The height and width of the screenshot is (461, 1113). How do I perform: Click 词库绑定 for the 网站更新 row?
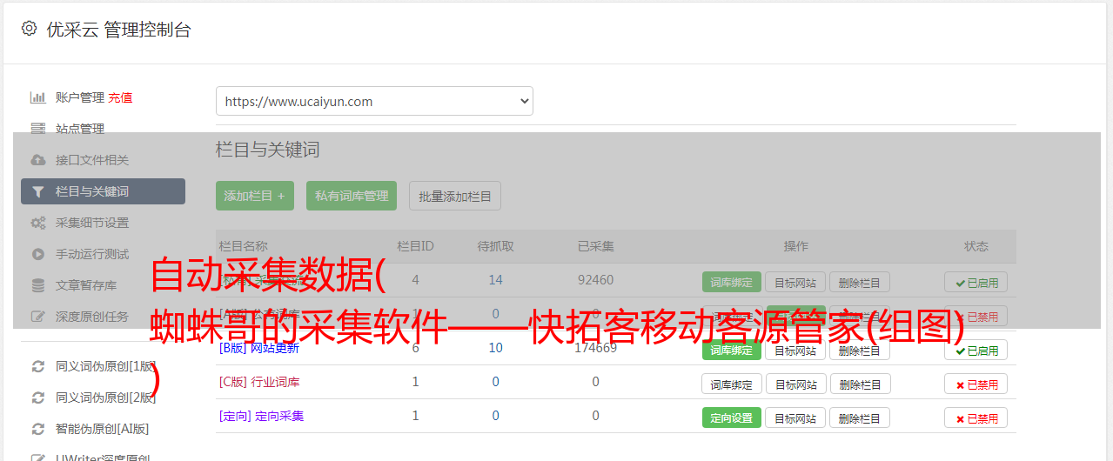pyautogui.click(x=731, y=351)
